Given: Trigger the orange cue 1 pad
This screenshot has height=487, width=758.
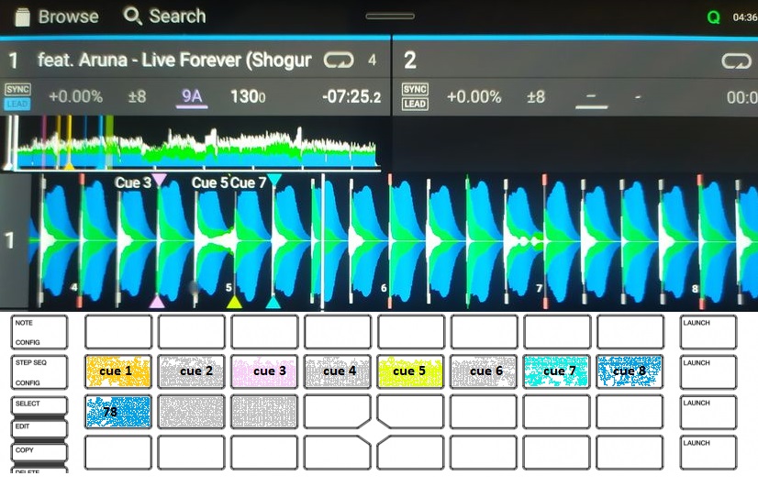Looking at the screenshot, I should pyautogui.click(x=117, y=371).
